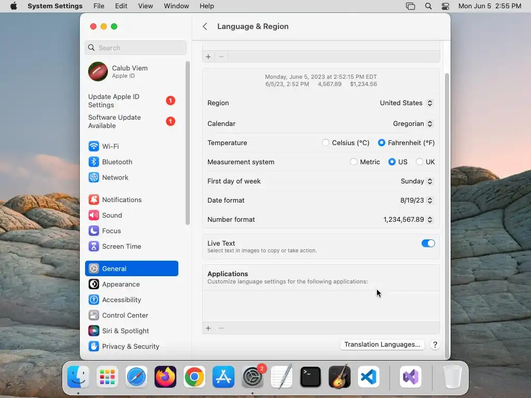Open Finder from the Dock

click(x=78, y=377)
